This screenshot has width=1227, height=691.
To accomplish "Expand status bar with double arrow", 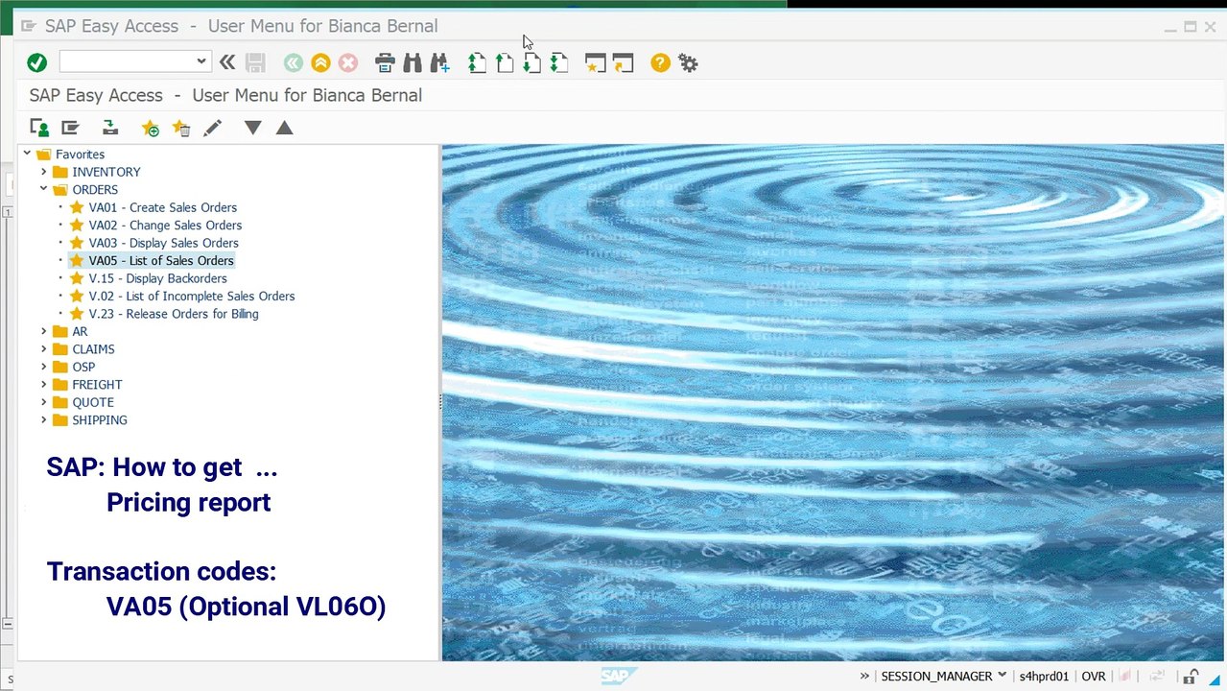I will (864, 677).
